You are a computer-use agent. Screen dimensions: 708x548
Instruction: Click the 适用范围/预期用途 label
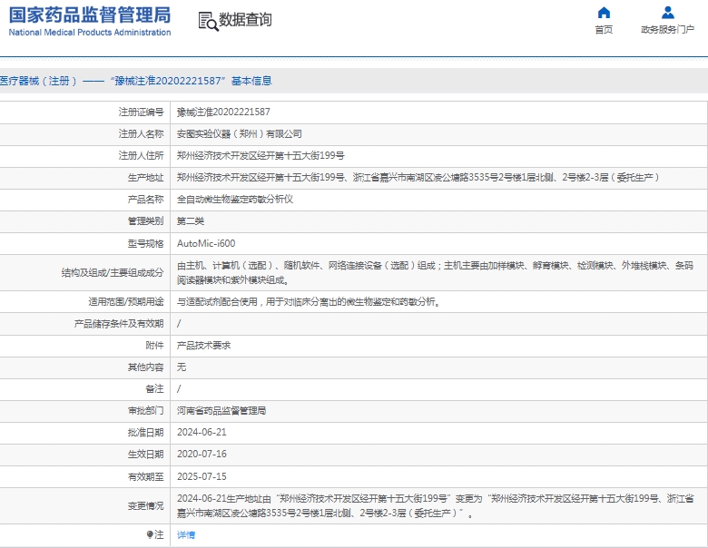point(126,301)
